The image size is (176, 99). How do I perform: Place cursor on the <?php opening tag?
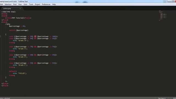click(x=8, y=24)
